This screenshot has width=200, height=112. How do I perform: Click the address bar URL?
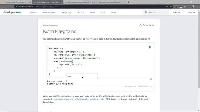coord(38,7)
